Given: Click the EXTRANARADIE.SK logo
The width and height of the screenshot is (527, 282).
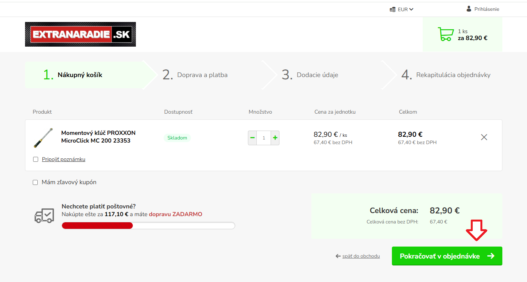Looking at the screenshot, I should pyautogui.click(x=80, y=34).
